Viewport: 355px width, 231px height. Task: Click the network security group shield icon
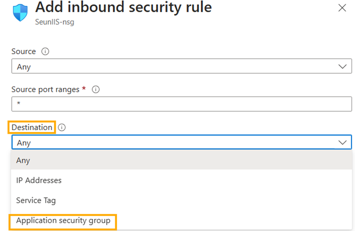click(x=21, y=13)
